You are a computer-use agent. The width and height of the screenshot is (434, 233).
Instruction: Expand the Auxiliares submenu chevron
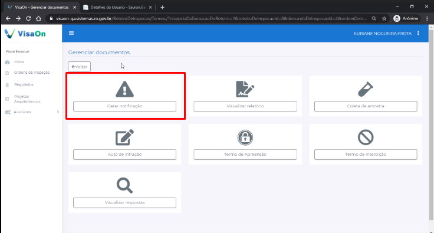pyautogui.click(x=58, y=112)
